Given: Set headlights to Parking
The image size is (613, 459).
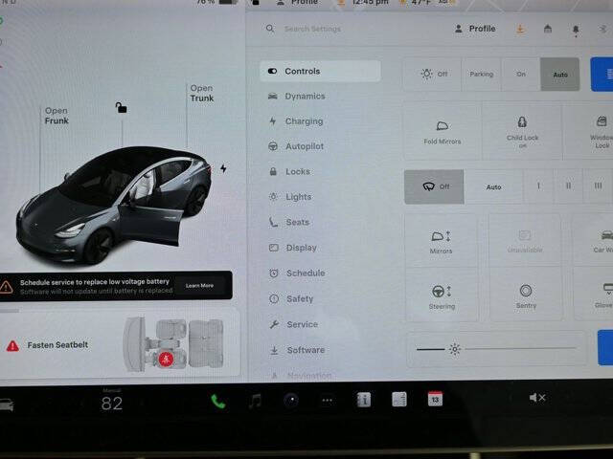Looking at the screenshot, I should (481, 74).
